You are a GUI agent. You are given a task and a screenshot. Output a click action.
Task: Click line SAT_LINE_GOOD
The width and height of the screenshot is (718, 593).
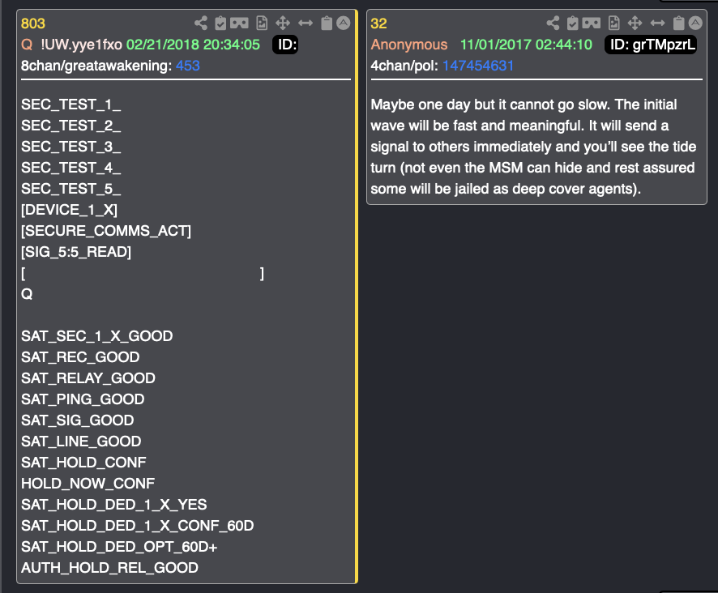pos(81,442)
